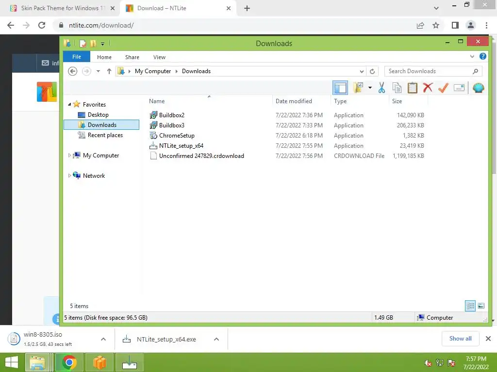Close the Chrome downloads bar
Viewport: 497px width, 372px height.
488,339
